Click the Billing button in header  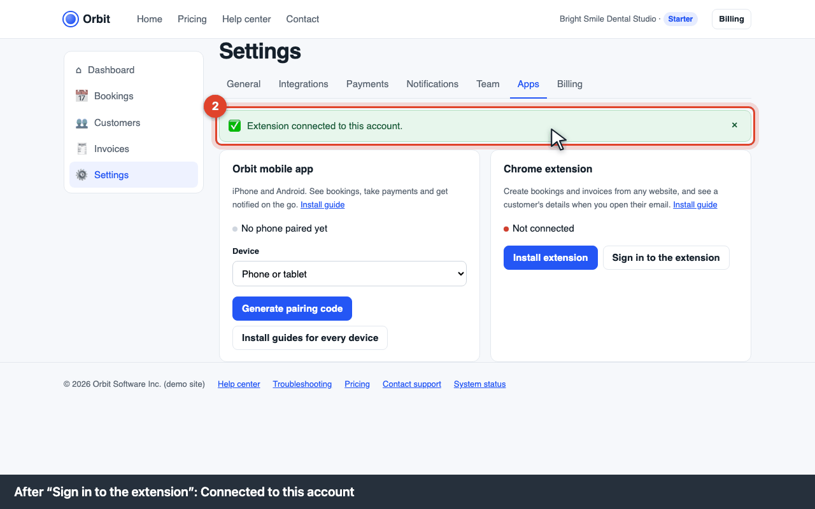pos(732,19)
